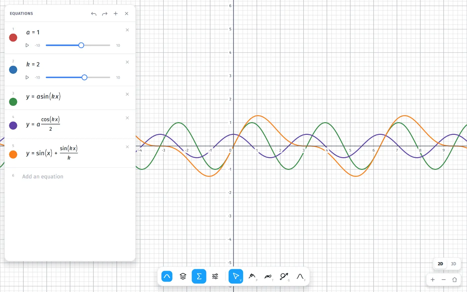Select the G geometry tool with arrow
The image size is (467, 292).
(284, 276)
